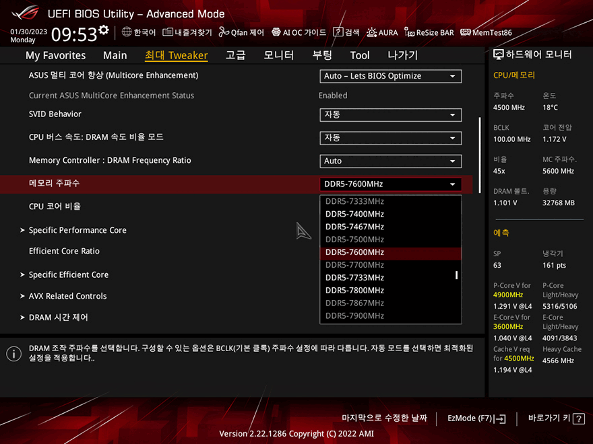
Task: Open CPU bus speed DRAM ratio mode dropdown
Action: coord(391,138)
